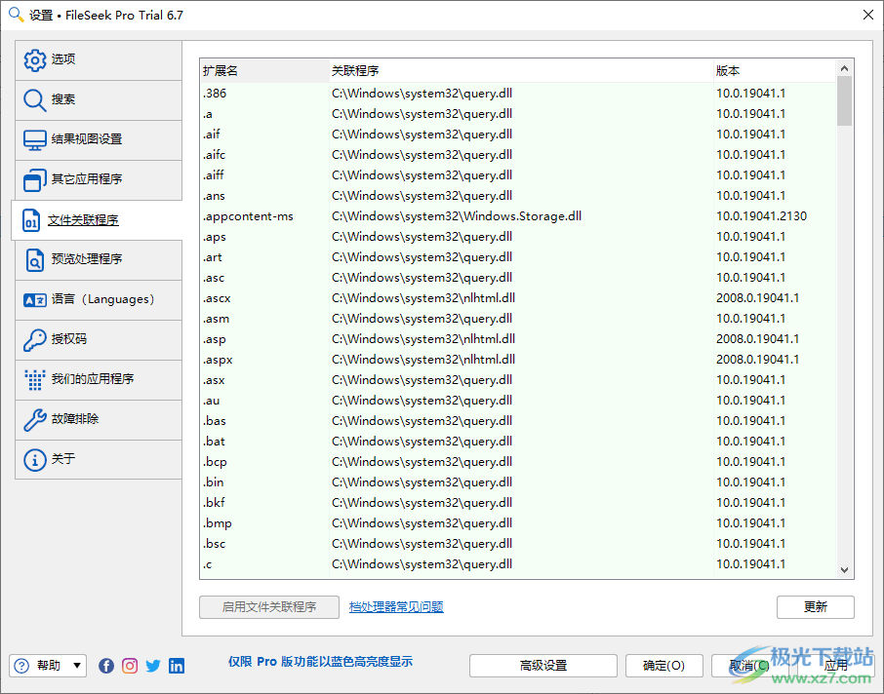This screenshot has width=884, height=694.
Task: Open the 结果视图设置 tab
Action: pyautogui.click(x=99, y=140)
